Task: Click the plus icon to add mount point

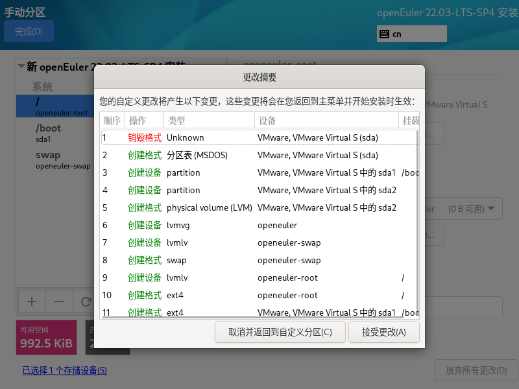Action: (32, 301)
